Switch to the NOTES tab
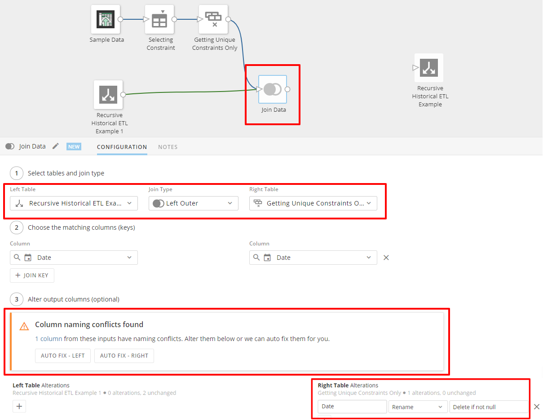543x420 pixels. pos(168,147)
